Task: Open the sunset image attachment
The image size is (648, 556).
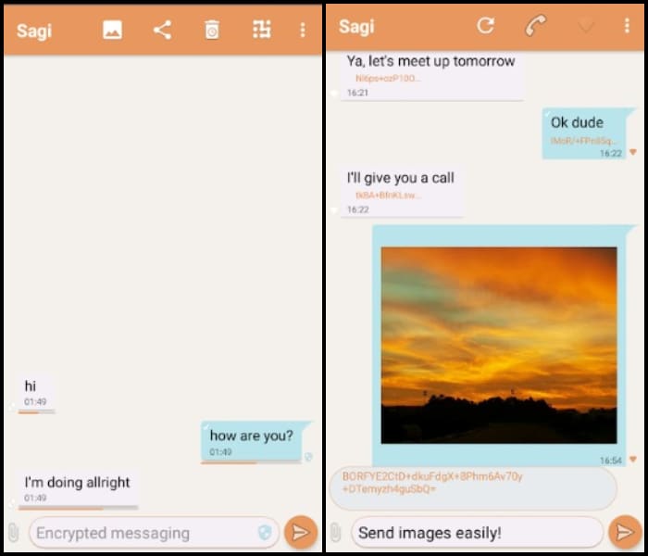Action: (x=499, y=346)
